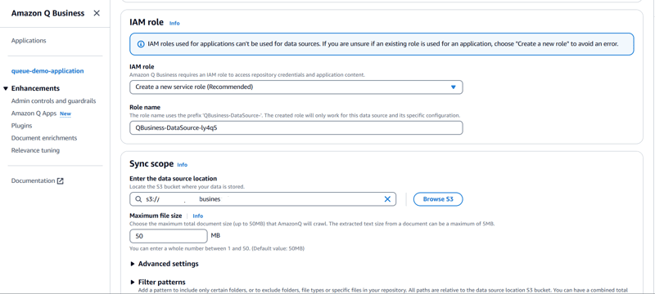Open Document enrichments
This screenshot has width=655, height=294.
pos(44,138)
